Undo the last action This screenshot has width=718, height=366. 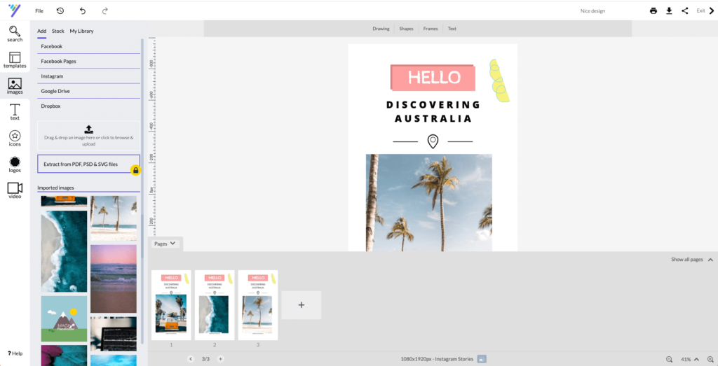(83, 11)
